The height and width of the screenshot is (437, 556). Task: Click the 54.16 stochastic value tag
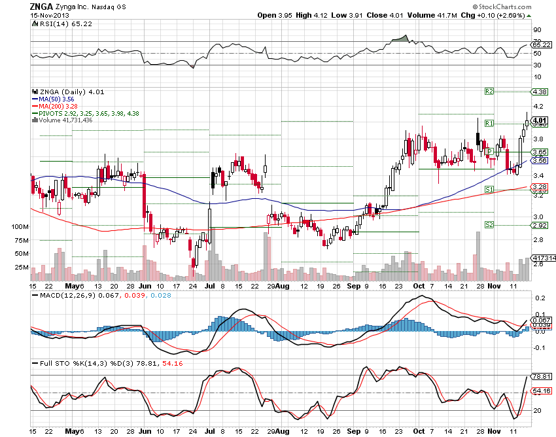pyautogui.click(x=541, y=391)
